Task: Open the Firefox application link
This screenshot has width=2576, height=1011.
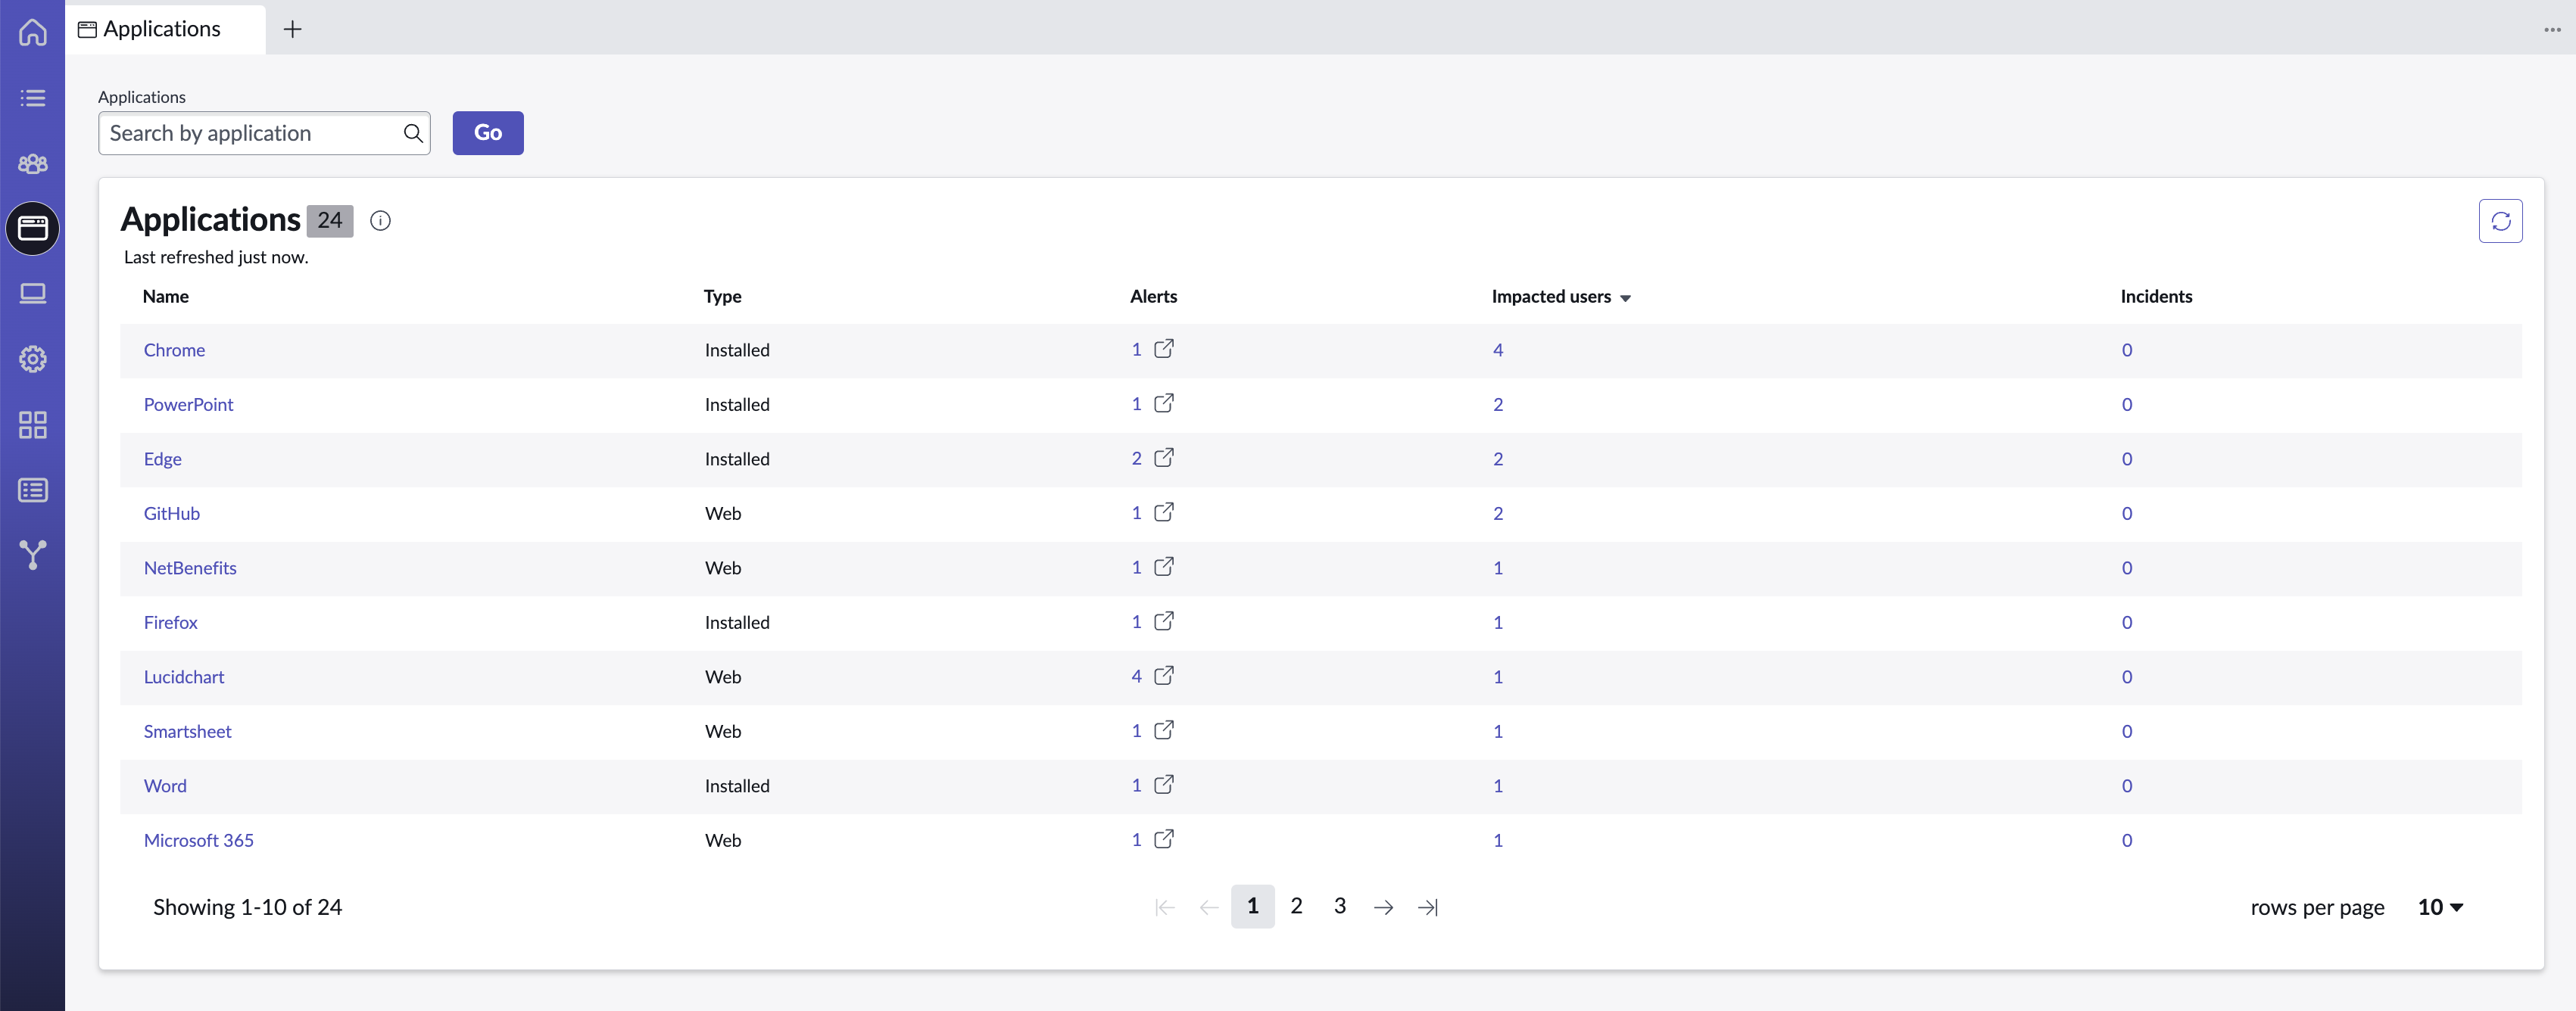Action: (x=170, y=622)
